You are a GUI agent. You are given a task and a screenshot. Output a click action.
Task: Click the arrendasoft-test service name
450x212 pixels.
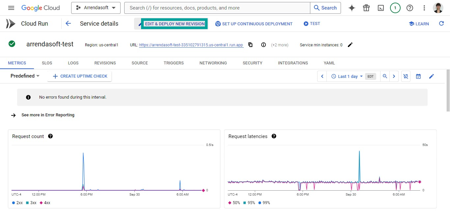tap(50, 44)
